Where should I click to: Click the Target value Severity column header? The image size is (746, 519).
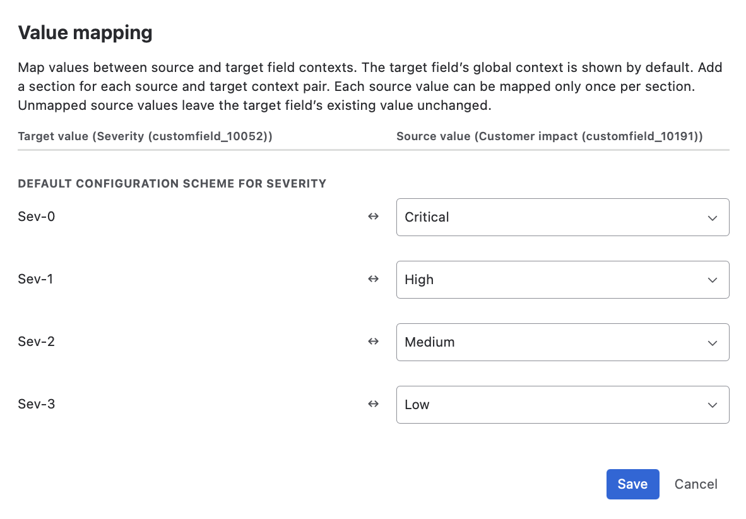[x=145, y=136]
